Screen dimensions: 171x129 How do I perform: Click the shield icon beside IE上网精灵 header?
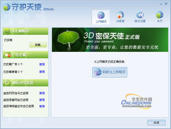7,31
